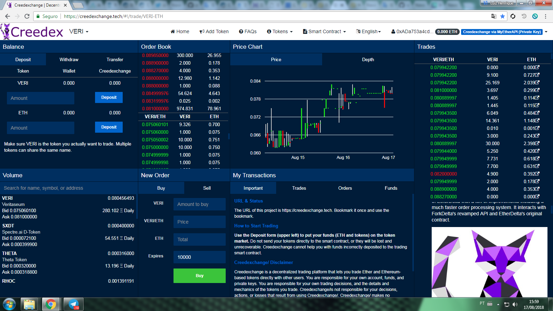Open Add Token dialog
The width and height of the screenshot is (553, 311).
214,31
